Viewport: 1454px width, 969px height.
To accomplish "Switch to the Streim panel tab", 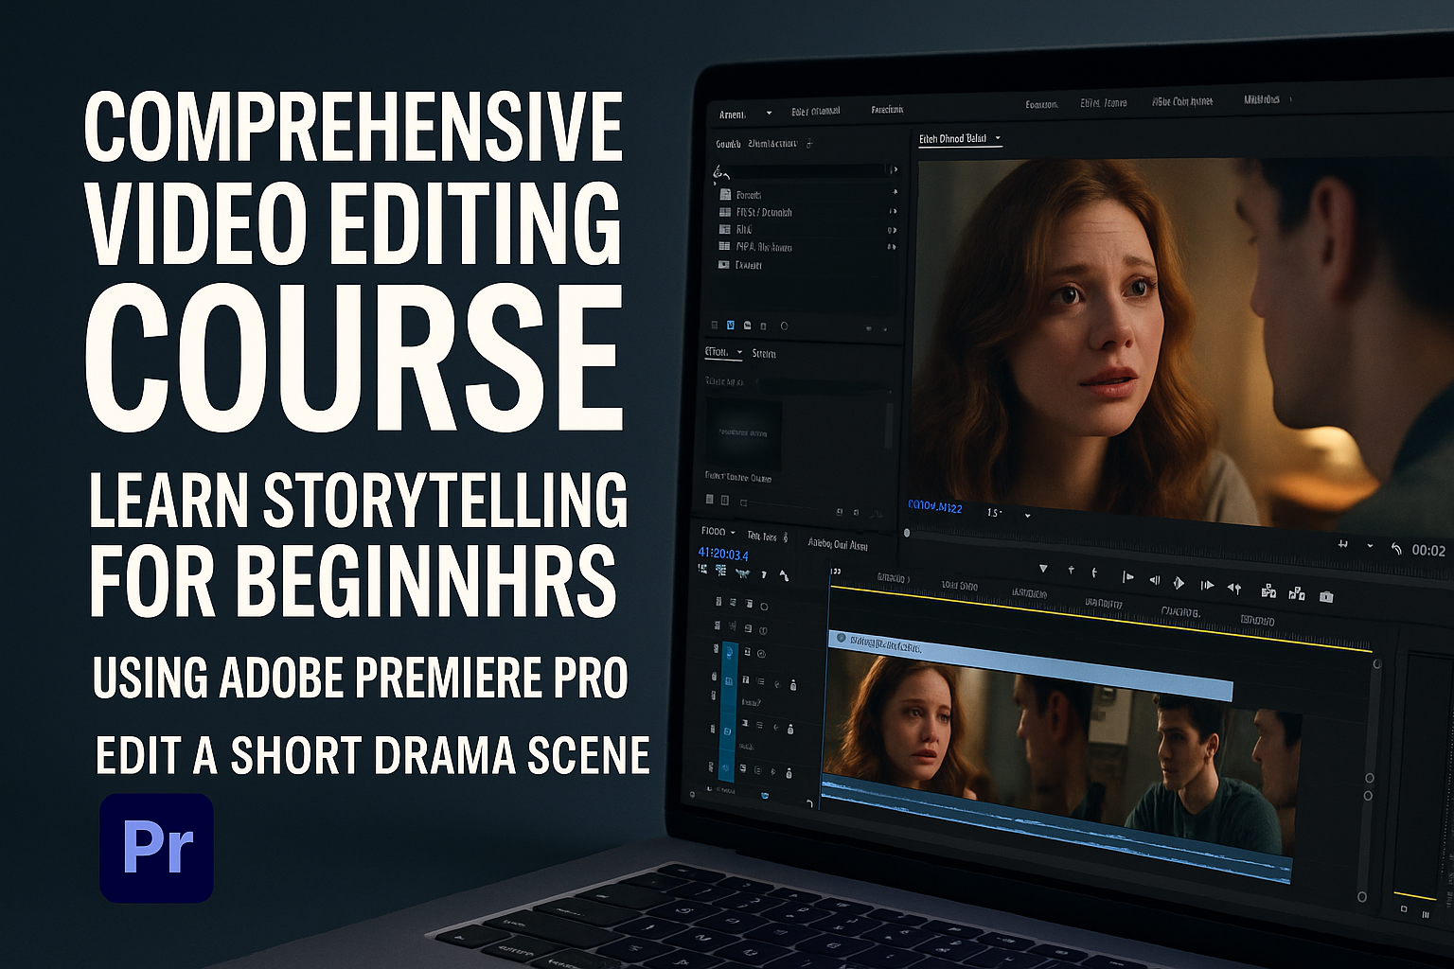I will point(764,353).
